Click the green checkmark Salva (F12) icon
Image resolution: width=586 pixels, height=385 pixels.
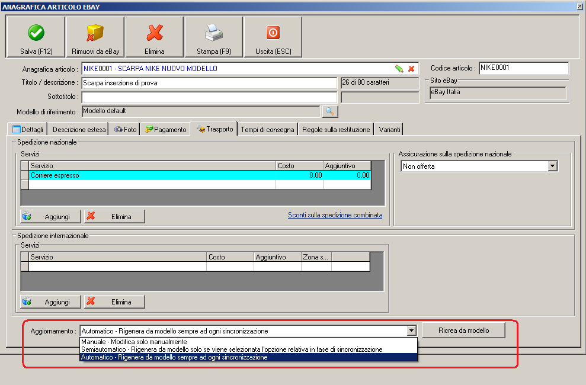pyautogui.click(x=36, y=33)
